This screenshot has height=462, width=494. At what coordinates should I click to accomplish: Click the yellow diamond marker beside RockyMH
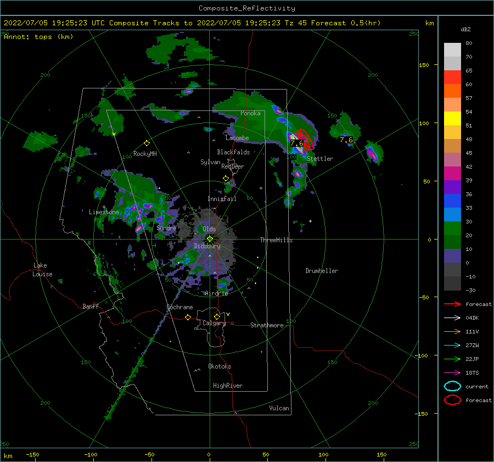147,143
